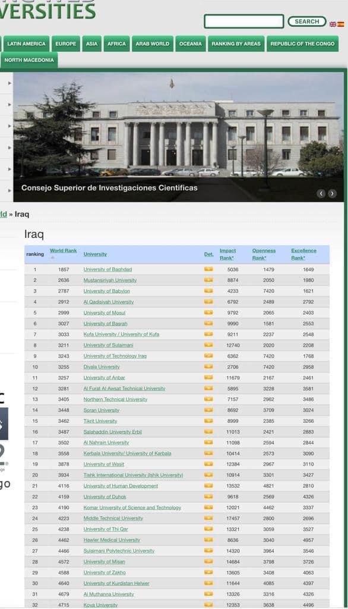Sort table by Openness Rank column
Screen dimensions: 348x609
pyautogui.click(x=264, y=254)
